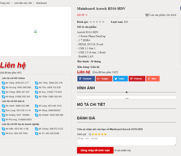Click the comment text area
Image resolution: width=181 pixels, height=156 pixels.
[x=127, y=141]
